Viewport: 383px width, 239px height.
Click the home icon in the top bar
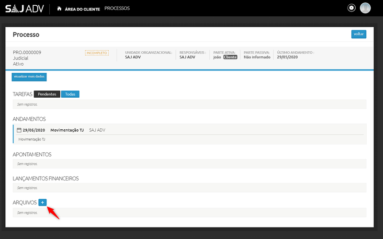[x=59, y=9]
